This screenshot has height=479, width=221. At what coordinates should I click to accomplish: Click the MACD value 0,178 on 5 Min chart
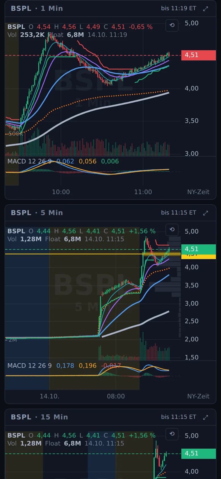point(65,366)
